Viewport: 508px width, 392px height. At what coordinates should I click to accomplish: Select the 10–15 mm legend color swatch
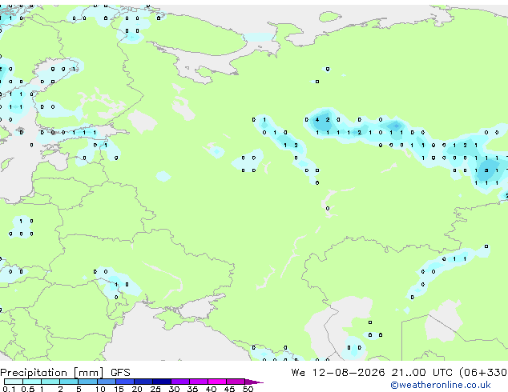[x=107, y=382]
